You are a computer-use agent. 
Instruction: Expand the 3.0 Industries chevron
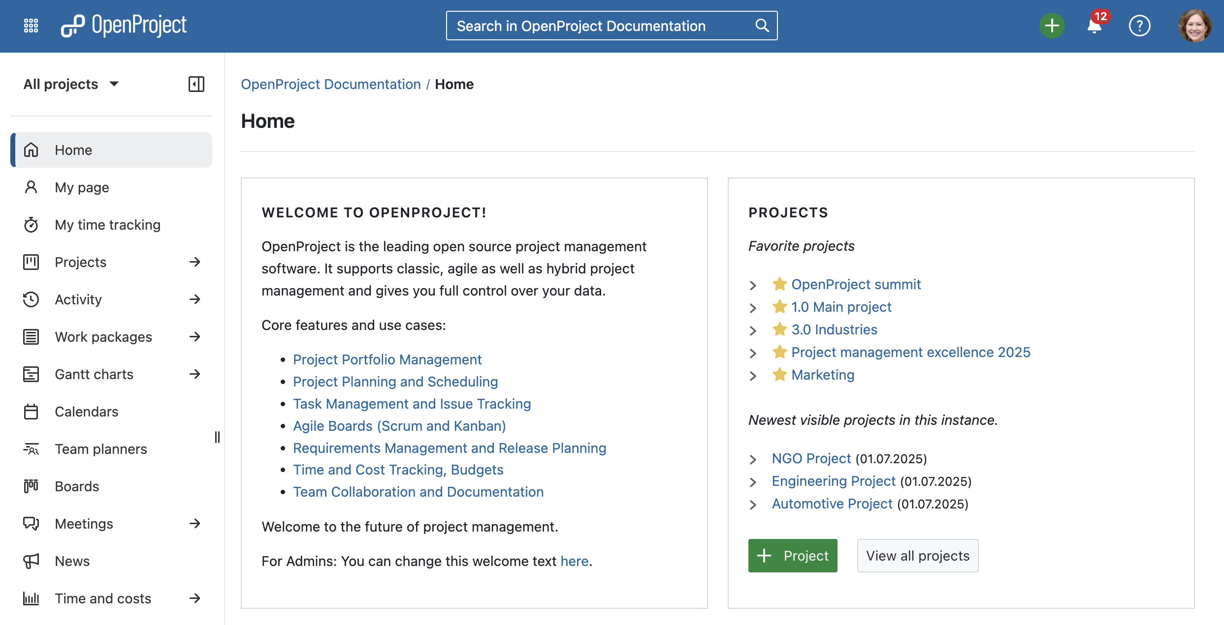point(753,330)
